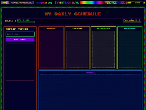
Task: Click the ADD TASK button
Action: 20,39
